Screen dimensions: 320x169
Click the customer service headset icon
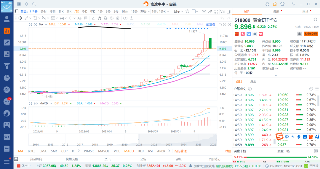(267, 4)
